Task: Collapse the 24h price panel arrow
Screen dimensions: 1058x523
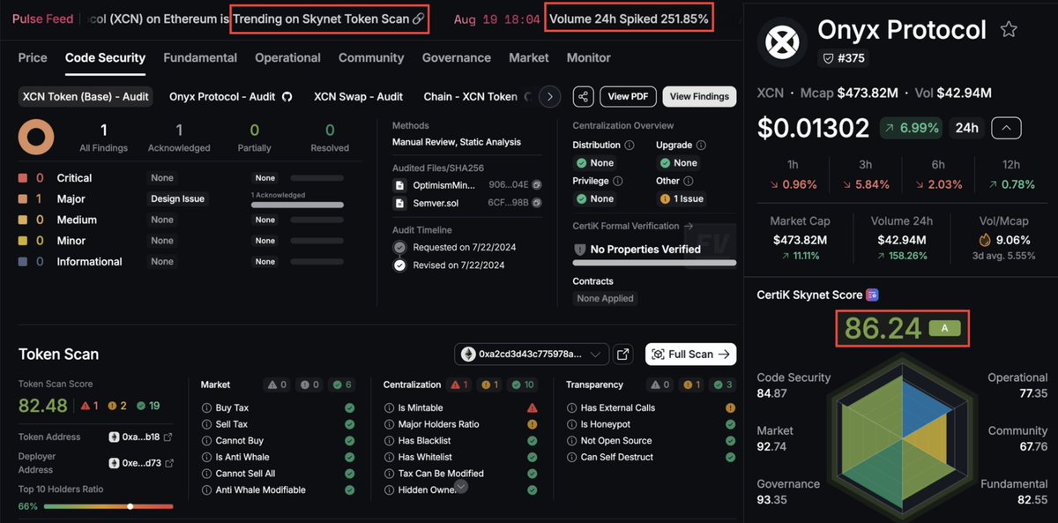Action: tap(1006, 127)
